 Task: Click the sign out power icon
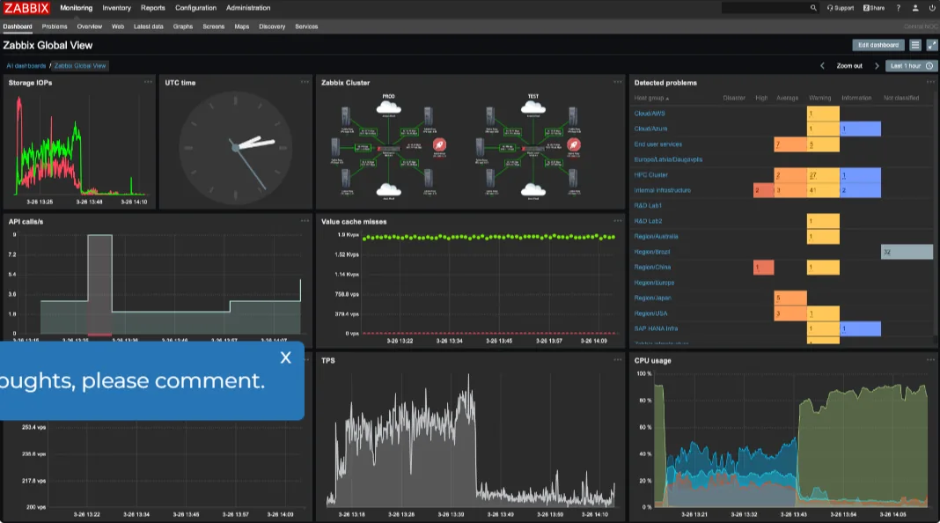coord(932,8)
